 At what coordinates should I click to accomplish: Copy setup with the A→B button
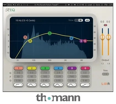click(x=82, y=5)
